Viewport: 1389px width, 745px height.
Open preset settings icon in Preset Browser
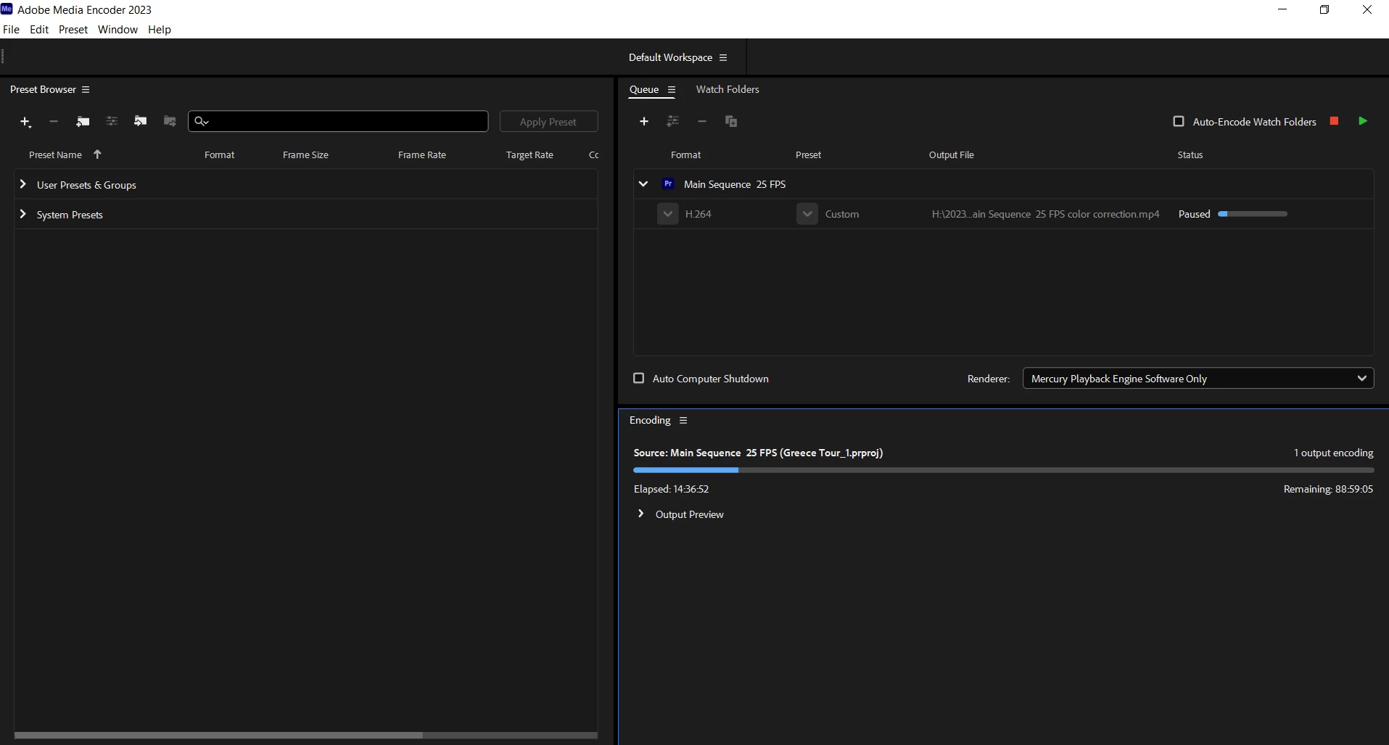112,121
